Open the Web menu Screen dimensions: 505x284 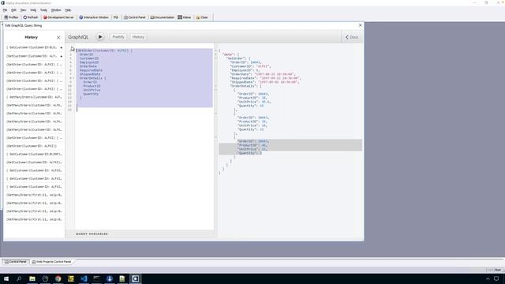click(x=33, y=10)
